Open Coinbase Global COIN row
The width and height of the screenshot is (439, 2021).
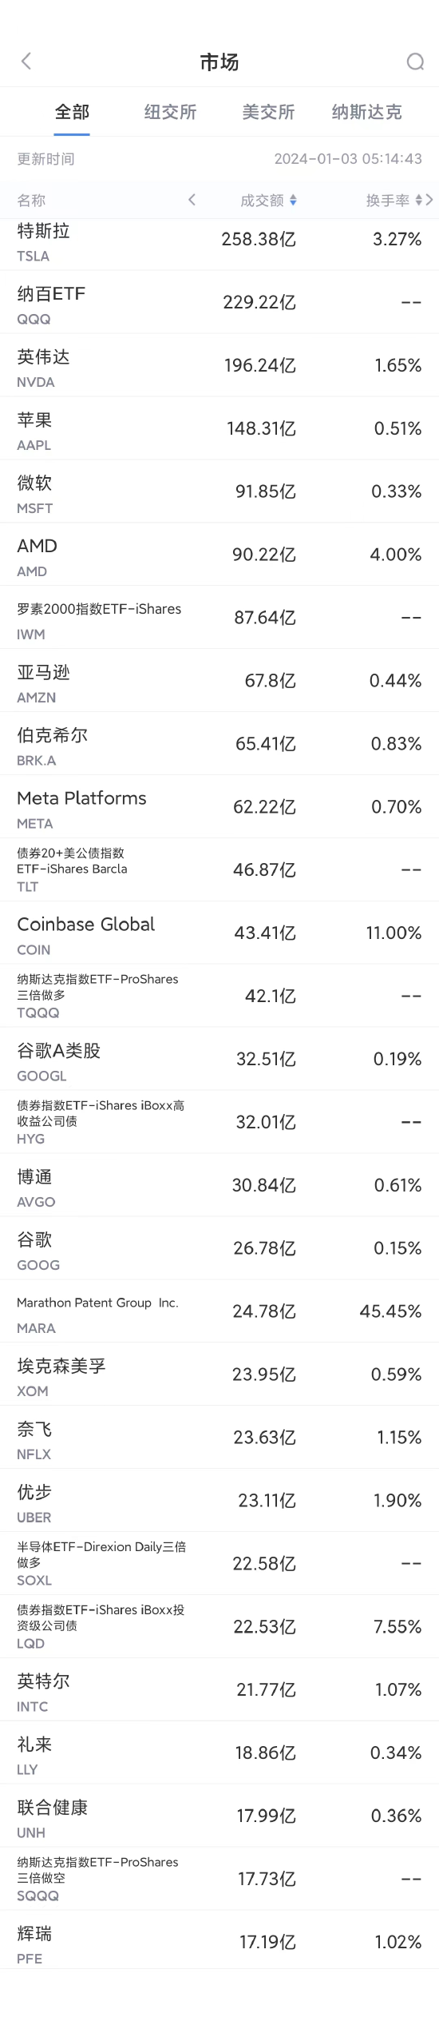[x=219, y=933]
